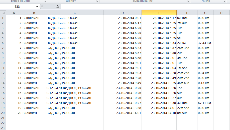Viewport: 230px width, 130px height.
Task: Click duration cell 40с
Action: coord(187,98)
